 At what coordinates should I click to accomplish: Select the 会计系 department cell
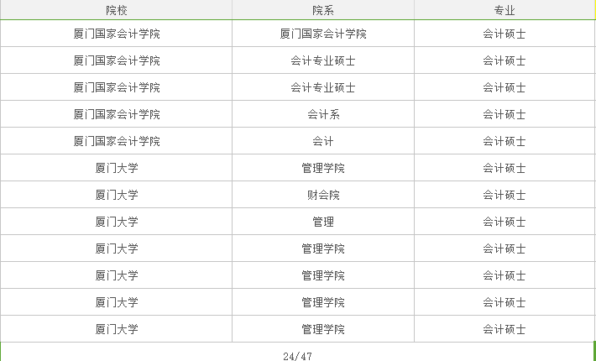(323, 114)
